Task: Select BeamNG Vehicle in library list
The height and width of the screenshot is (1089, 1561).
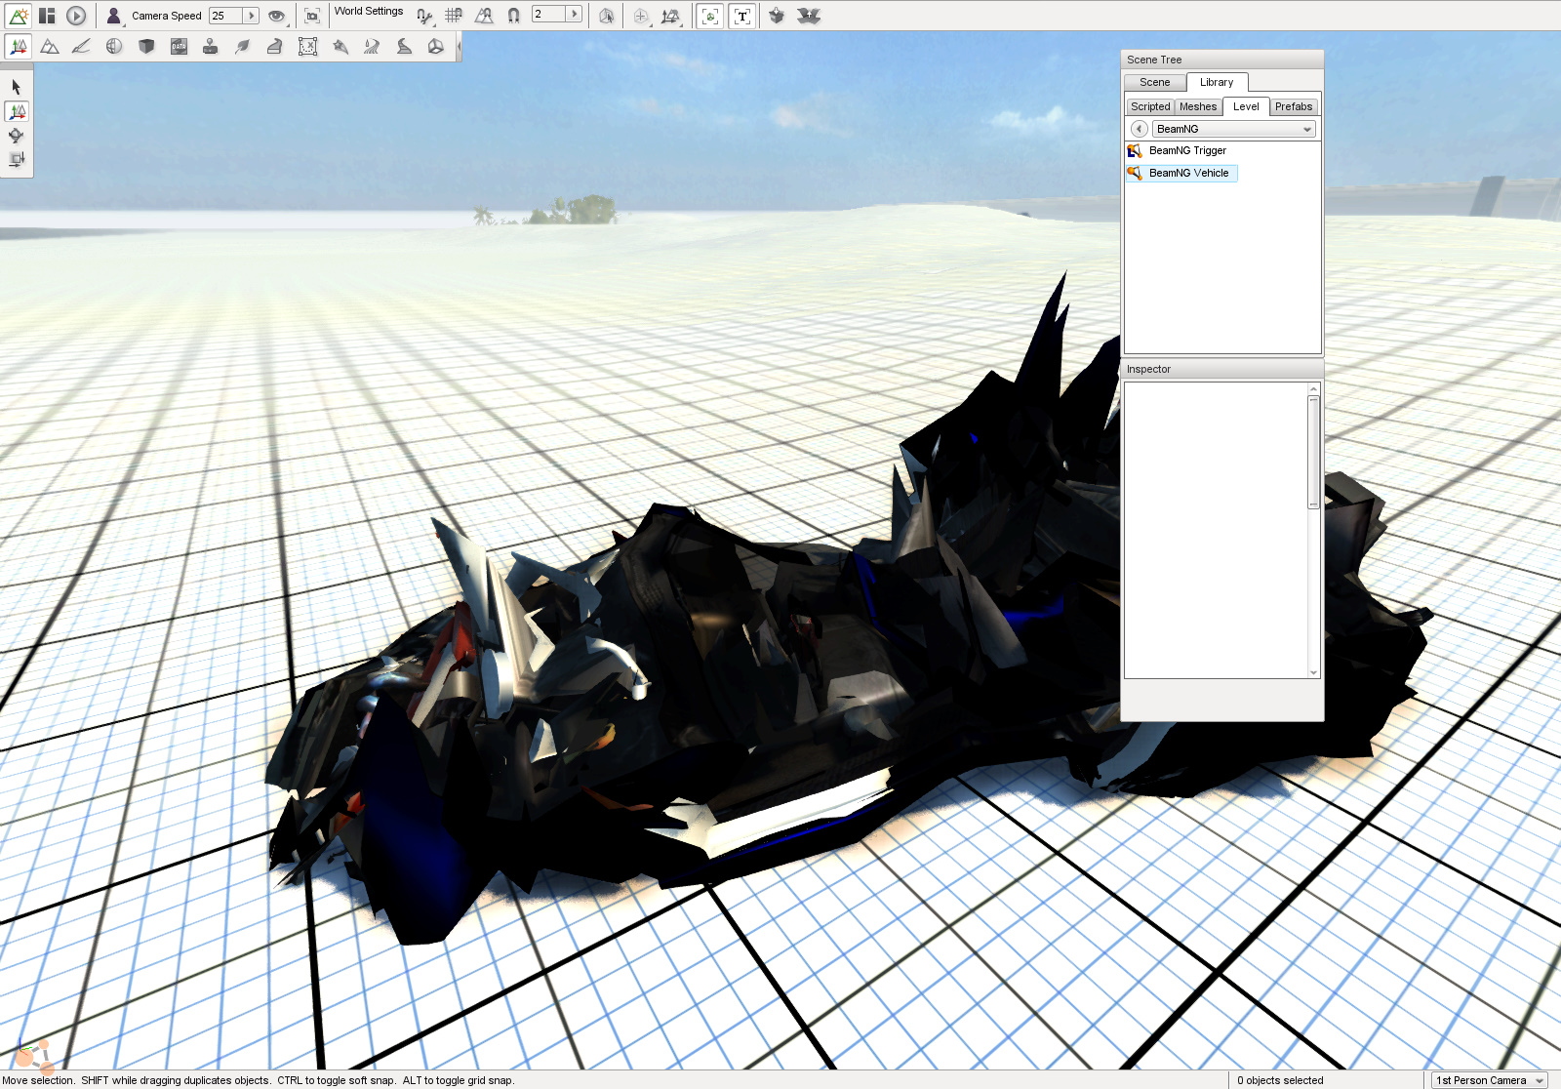Action: point(1181,173)
